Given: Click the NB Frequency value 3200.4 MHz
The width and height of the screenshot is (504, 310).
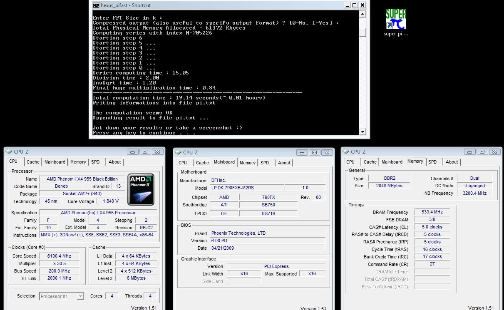Looking at the screenshot, I should pos(474,193).
